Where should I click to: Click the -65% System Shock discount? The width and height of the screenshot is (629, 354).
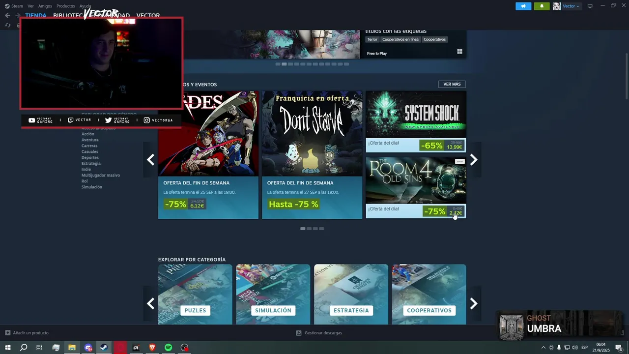pos(432,146)
